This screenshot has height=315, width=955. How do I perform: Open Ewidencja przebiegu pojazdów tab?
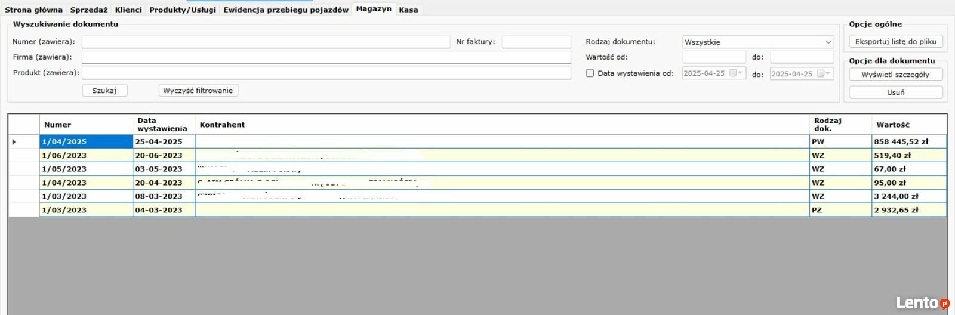pos(286,10)
